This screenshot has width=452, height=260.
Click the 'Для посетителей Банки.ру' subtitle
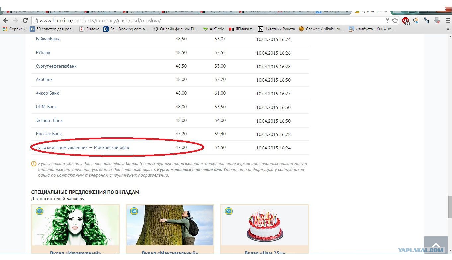58,199
